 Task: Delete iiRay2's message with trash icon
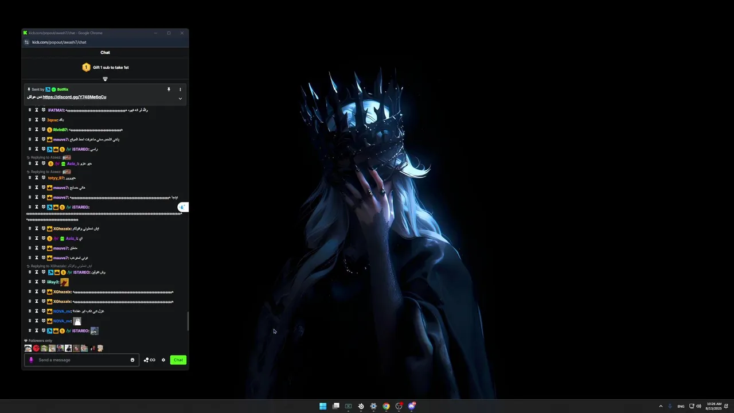pos(30,282)
